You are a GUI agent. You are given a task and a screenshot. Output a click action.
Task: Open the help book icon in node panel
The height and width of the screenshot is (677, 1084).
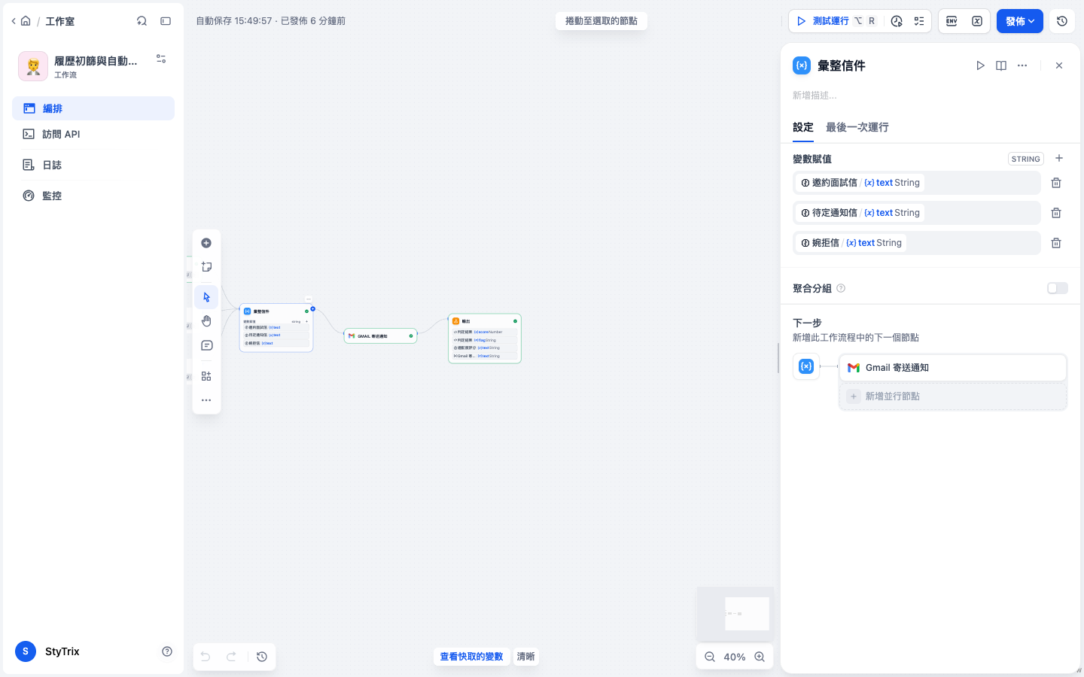coord(1001,65)
